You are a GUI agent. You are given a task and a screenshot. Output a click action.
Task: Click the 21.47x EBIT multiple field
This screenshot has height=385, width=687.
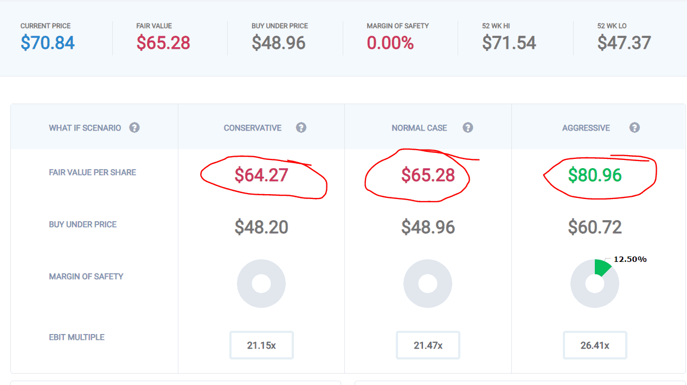[428, 345]
